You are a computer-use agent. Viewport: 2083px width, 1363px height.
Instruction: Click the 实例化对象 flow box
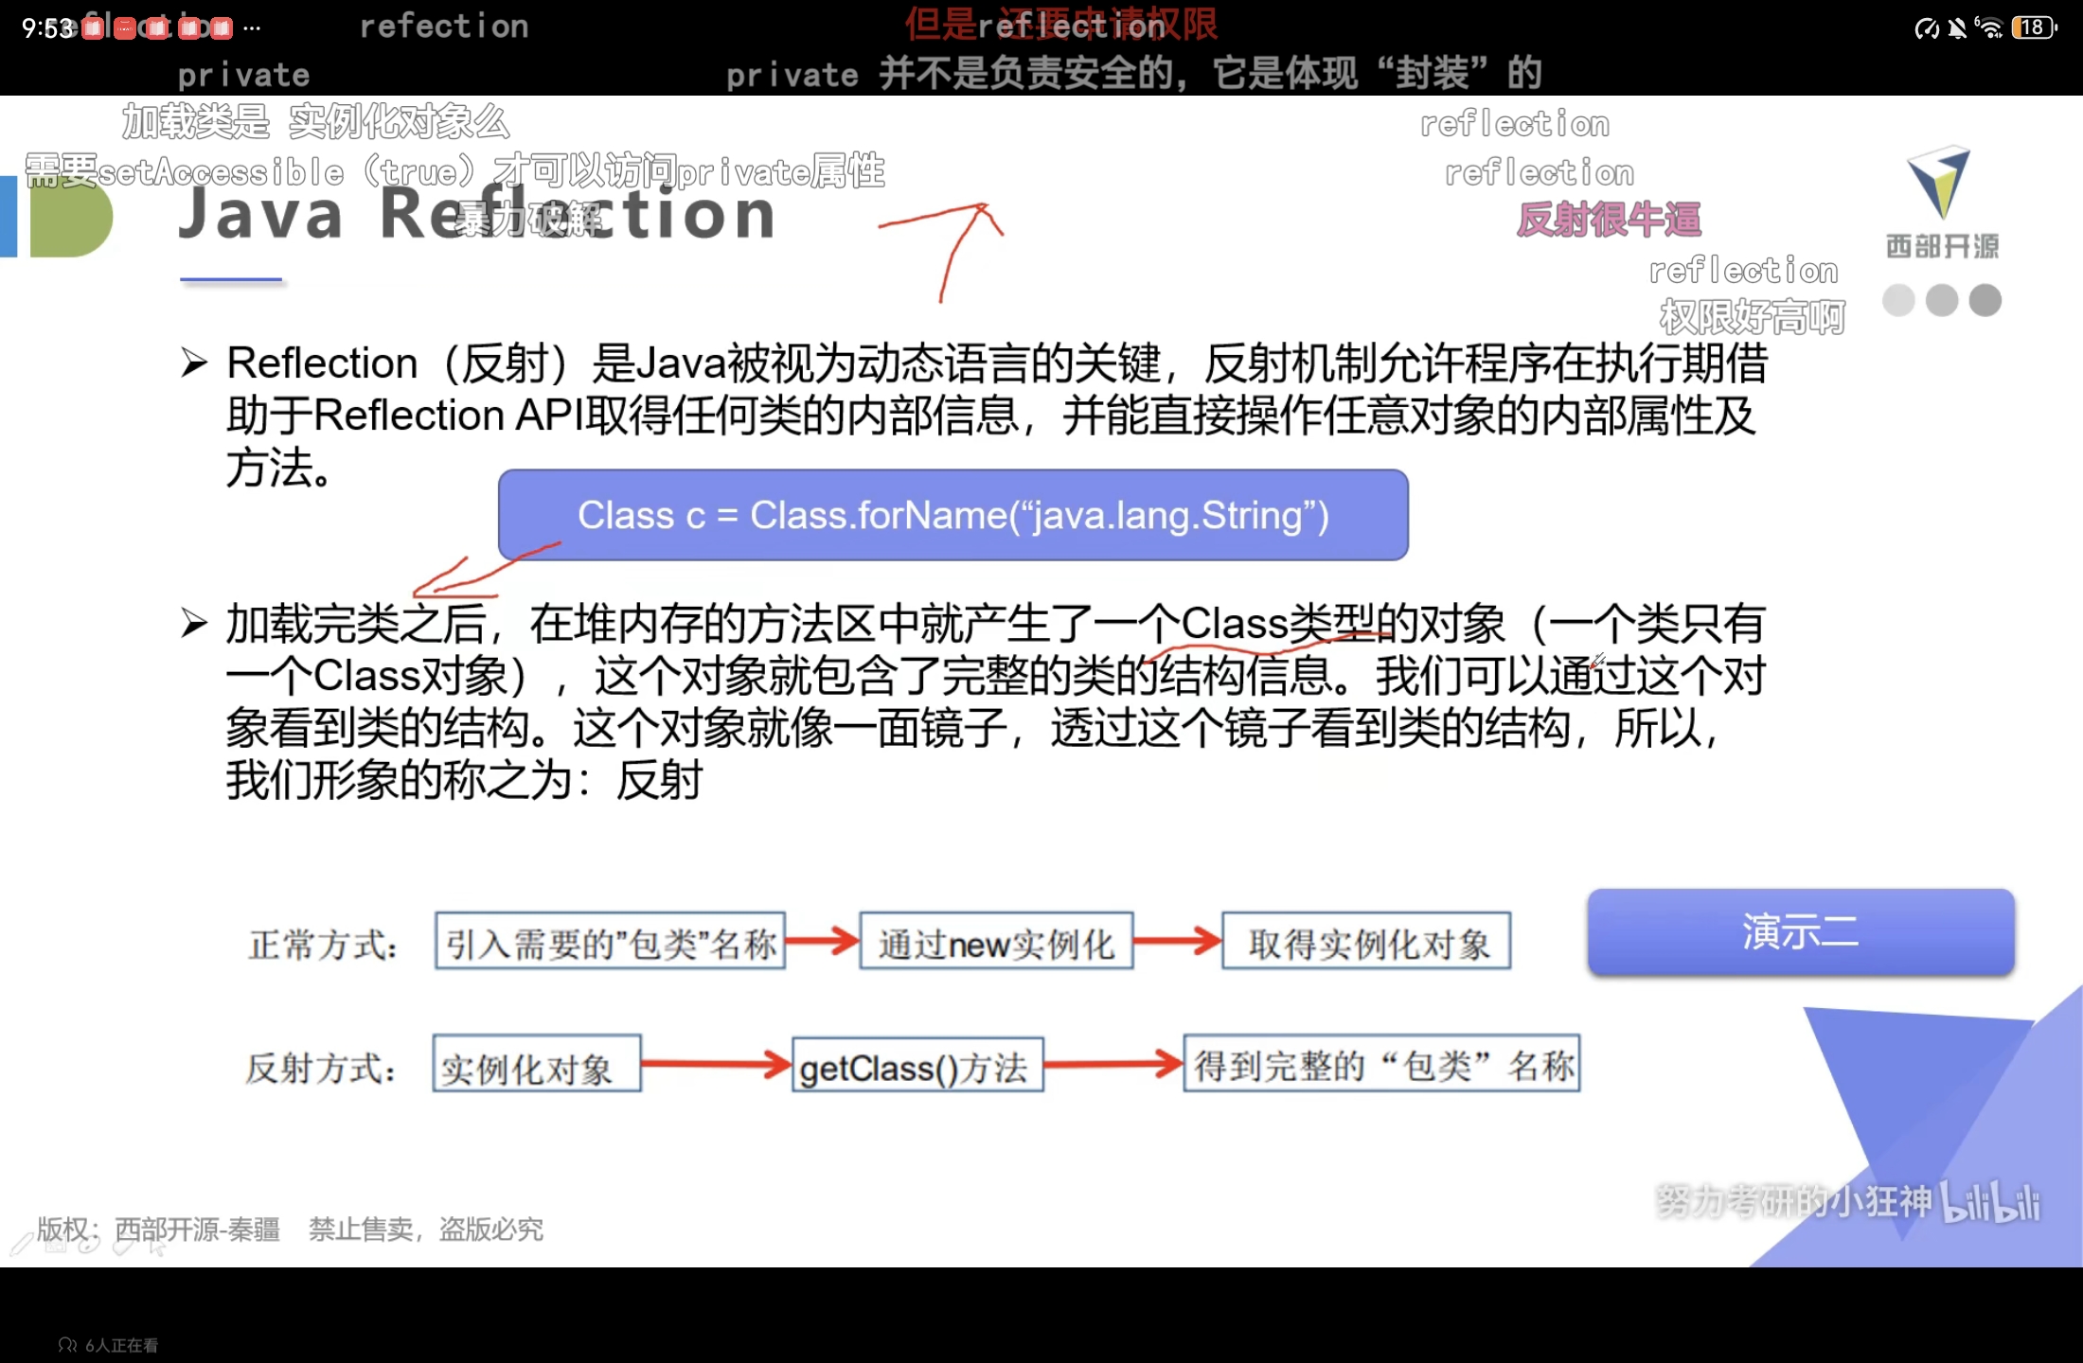[537, 1065]
